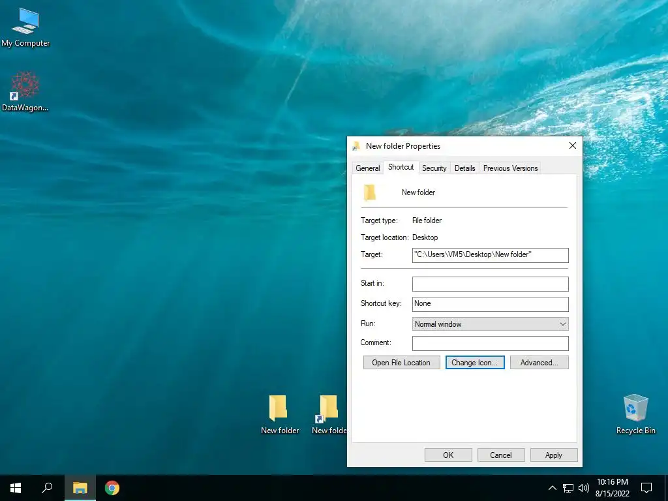Expand the Run window mode dropdown
Screen dimensions: 668x501
[x=491, y=324]
